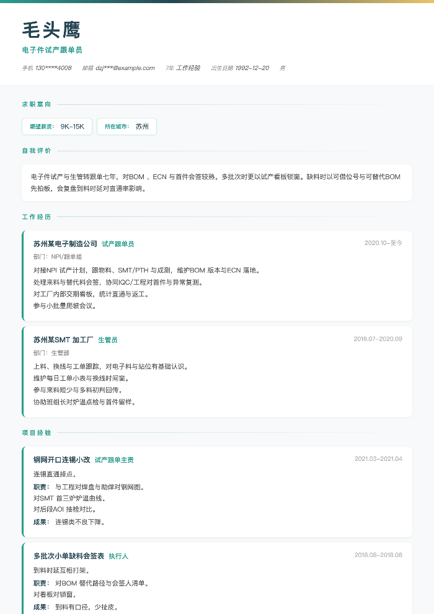
Task: Select the 7年 工作经验 text
Action: [183, 68]
